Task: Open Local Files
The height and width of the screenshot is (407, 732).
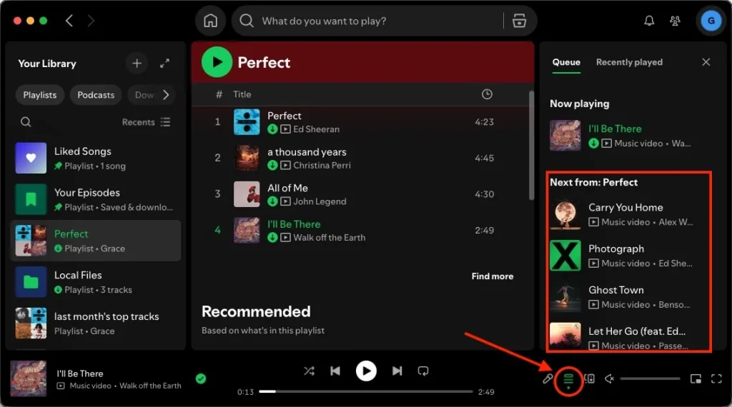Action: tap(96, 282)
